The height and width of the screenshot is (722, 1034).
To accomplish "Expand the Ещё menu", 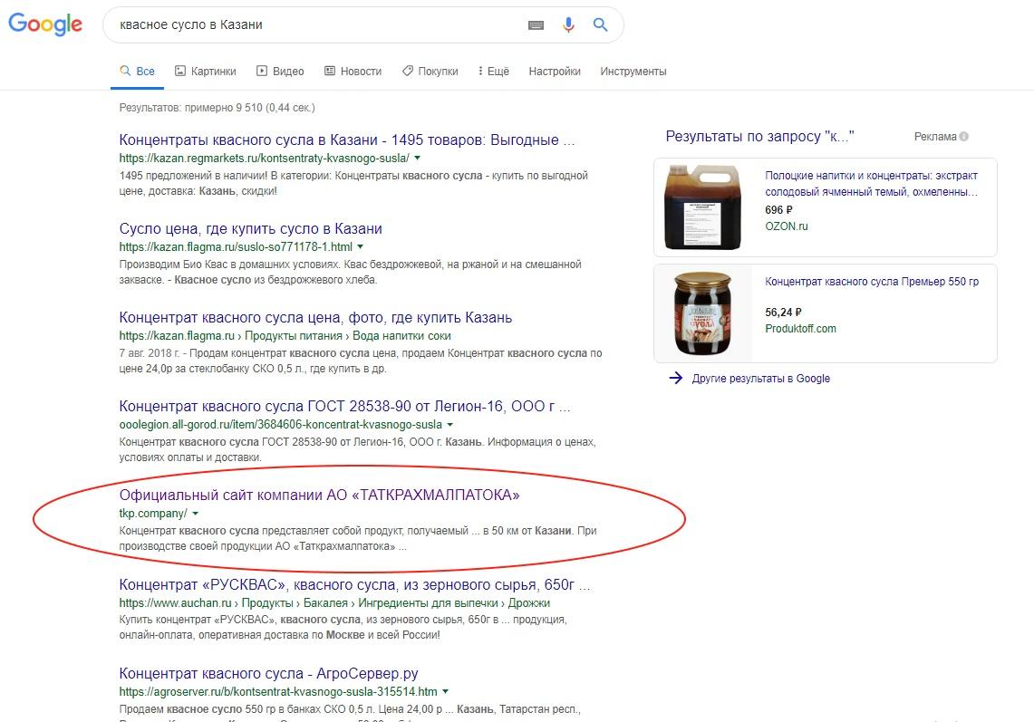I will click(494, 72).
